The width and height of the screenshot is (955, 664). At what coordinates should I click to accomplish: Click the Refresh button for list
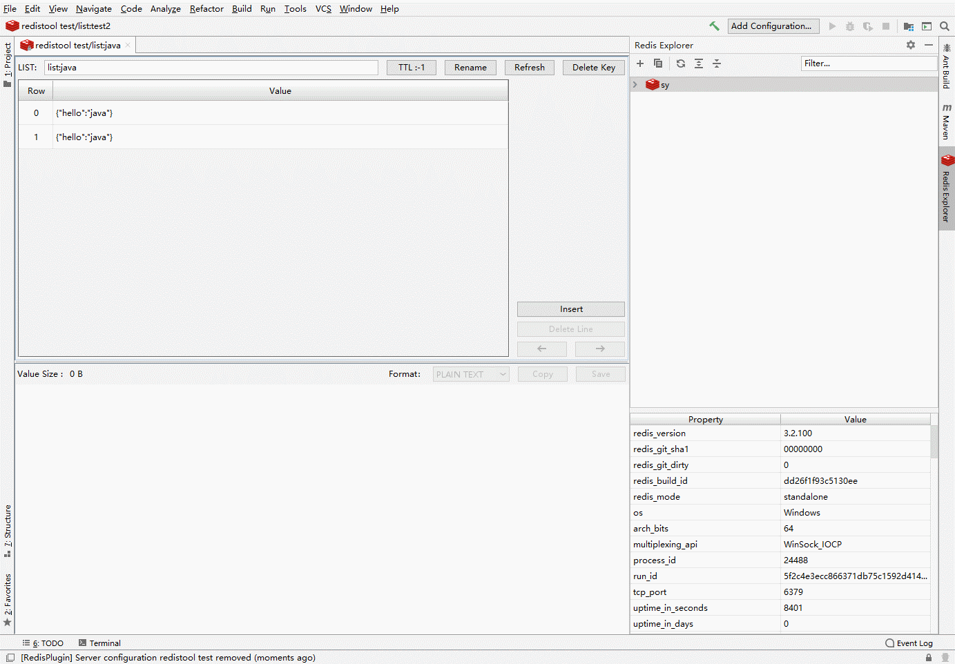(x=530, y=68)
